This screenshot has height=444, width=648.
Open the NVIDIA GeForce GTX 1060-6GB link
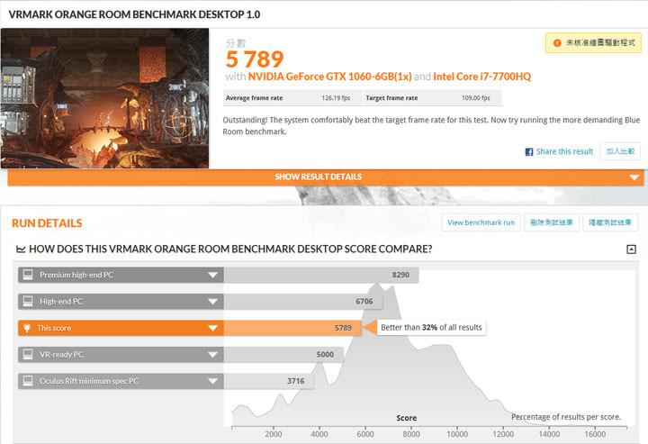(326, 77)
